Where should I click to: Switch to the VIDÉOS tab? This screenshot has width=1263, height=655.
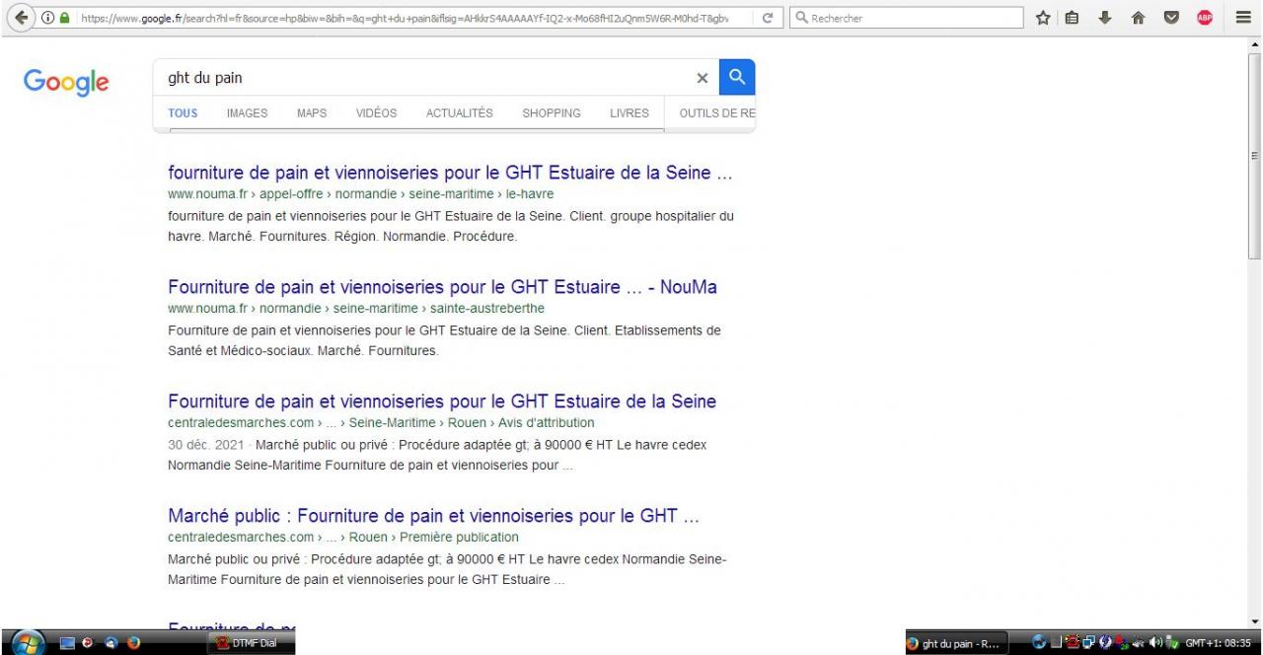point(376,113)
